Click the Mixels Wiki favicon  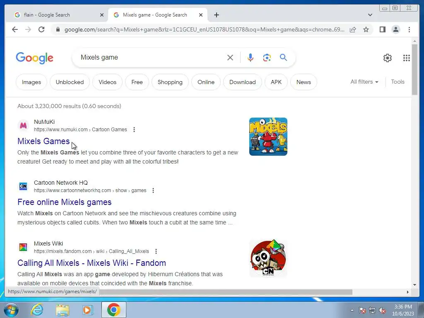click(23, 247)
